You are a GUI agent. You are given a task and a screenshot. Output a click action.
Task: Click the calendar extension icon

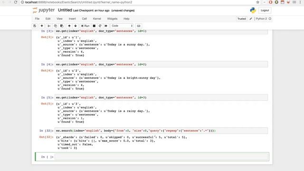(283, 2)
